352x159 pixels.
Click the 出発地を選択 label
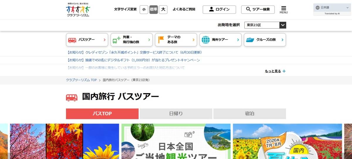point(229,25)
